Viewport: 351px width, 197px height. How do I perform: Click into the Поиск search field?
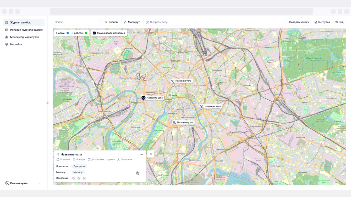77,22
